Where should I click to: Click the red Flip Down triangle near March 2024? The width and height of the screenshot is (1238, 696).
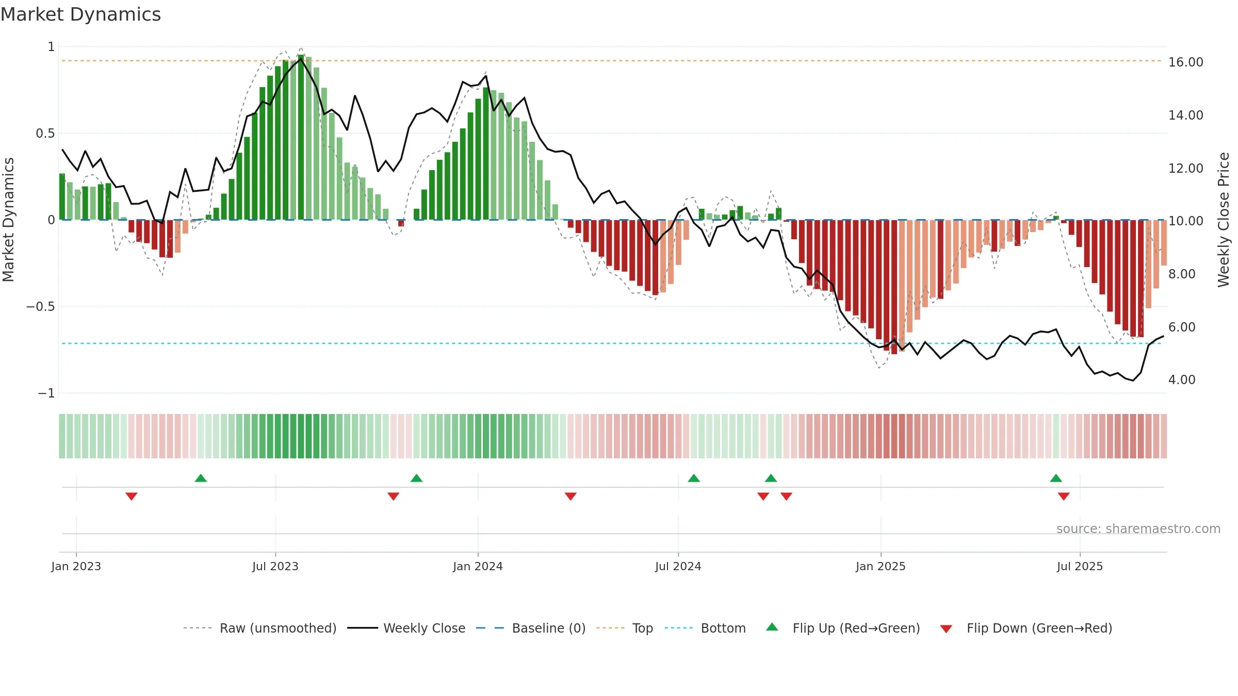[x=571, y=496]
